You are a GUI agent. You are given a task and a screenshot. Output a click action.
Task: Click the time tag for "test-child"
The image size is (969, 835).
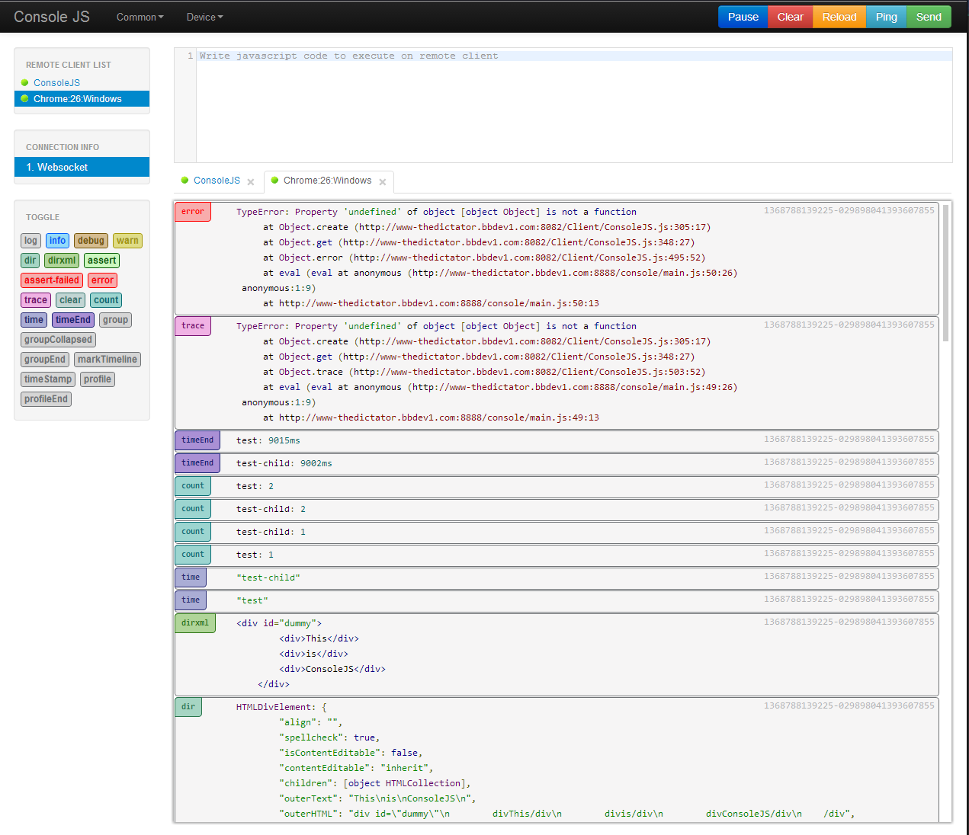(191, 577)
